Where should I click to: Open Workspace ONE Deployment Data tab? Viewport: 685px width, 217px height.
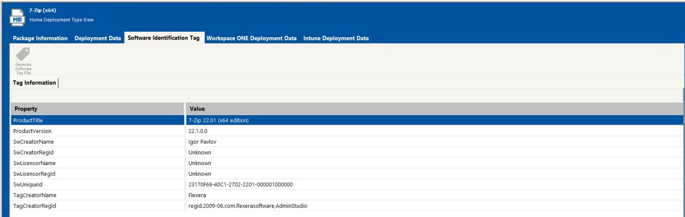(251, 38)
